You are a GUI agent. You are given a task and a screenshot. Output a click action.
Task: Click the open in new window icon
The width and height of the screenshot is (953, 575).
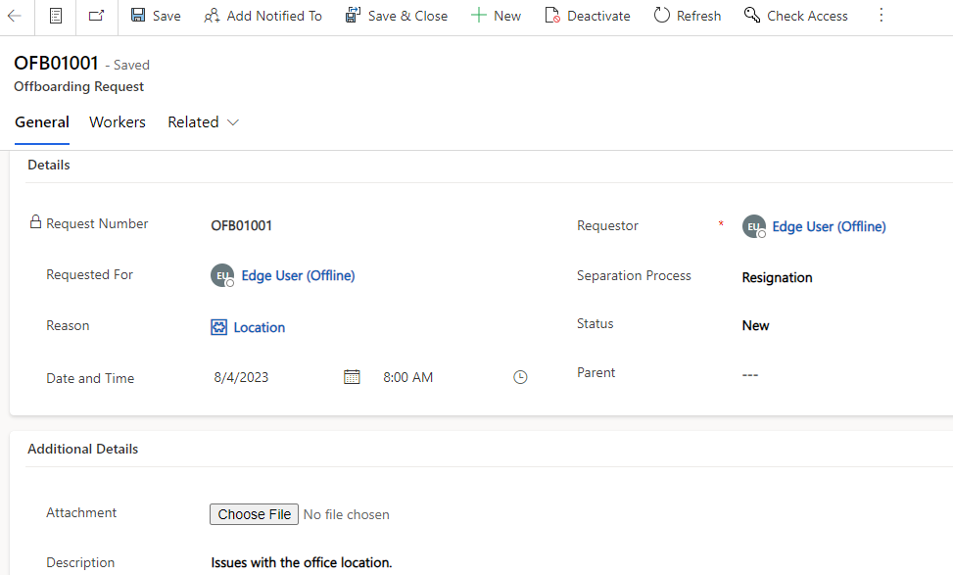click(96, 16)
